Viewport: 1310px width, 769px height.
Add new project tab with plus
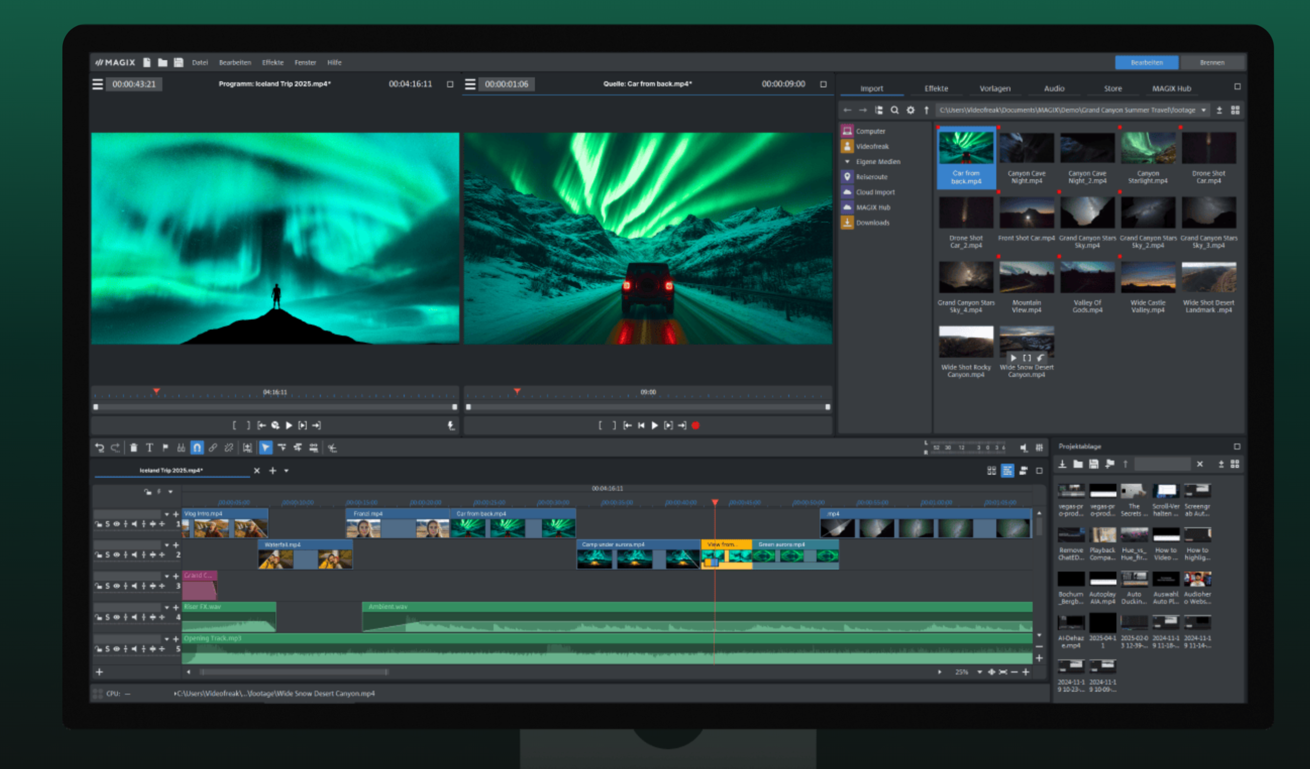click(272, 471)
